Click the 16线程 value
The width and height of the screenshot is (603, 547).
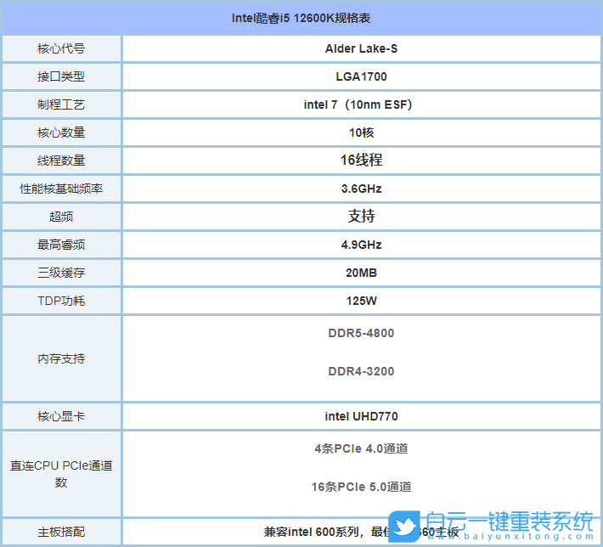click(x=361, y=160)
